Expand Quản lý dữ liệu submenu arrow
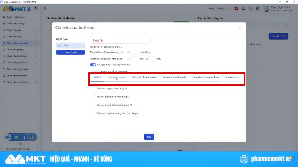This screenshot has height=167, width=298. [36, 37]
